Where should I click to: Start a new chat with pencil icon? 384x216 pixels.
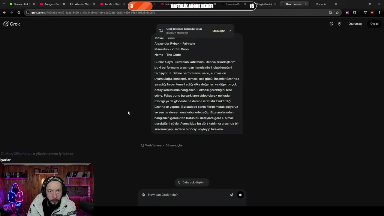pyautogui.click(x=331, y=24)
